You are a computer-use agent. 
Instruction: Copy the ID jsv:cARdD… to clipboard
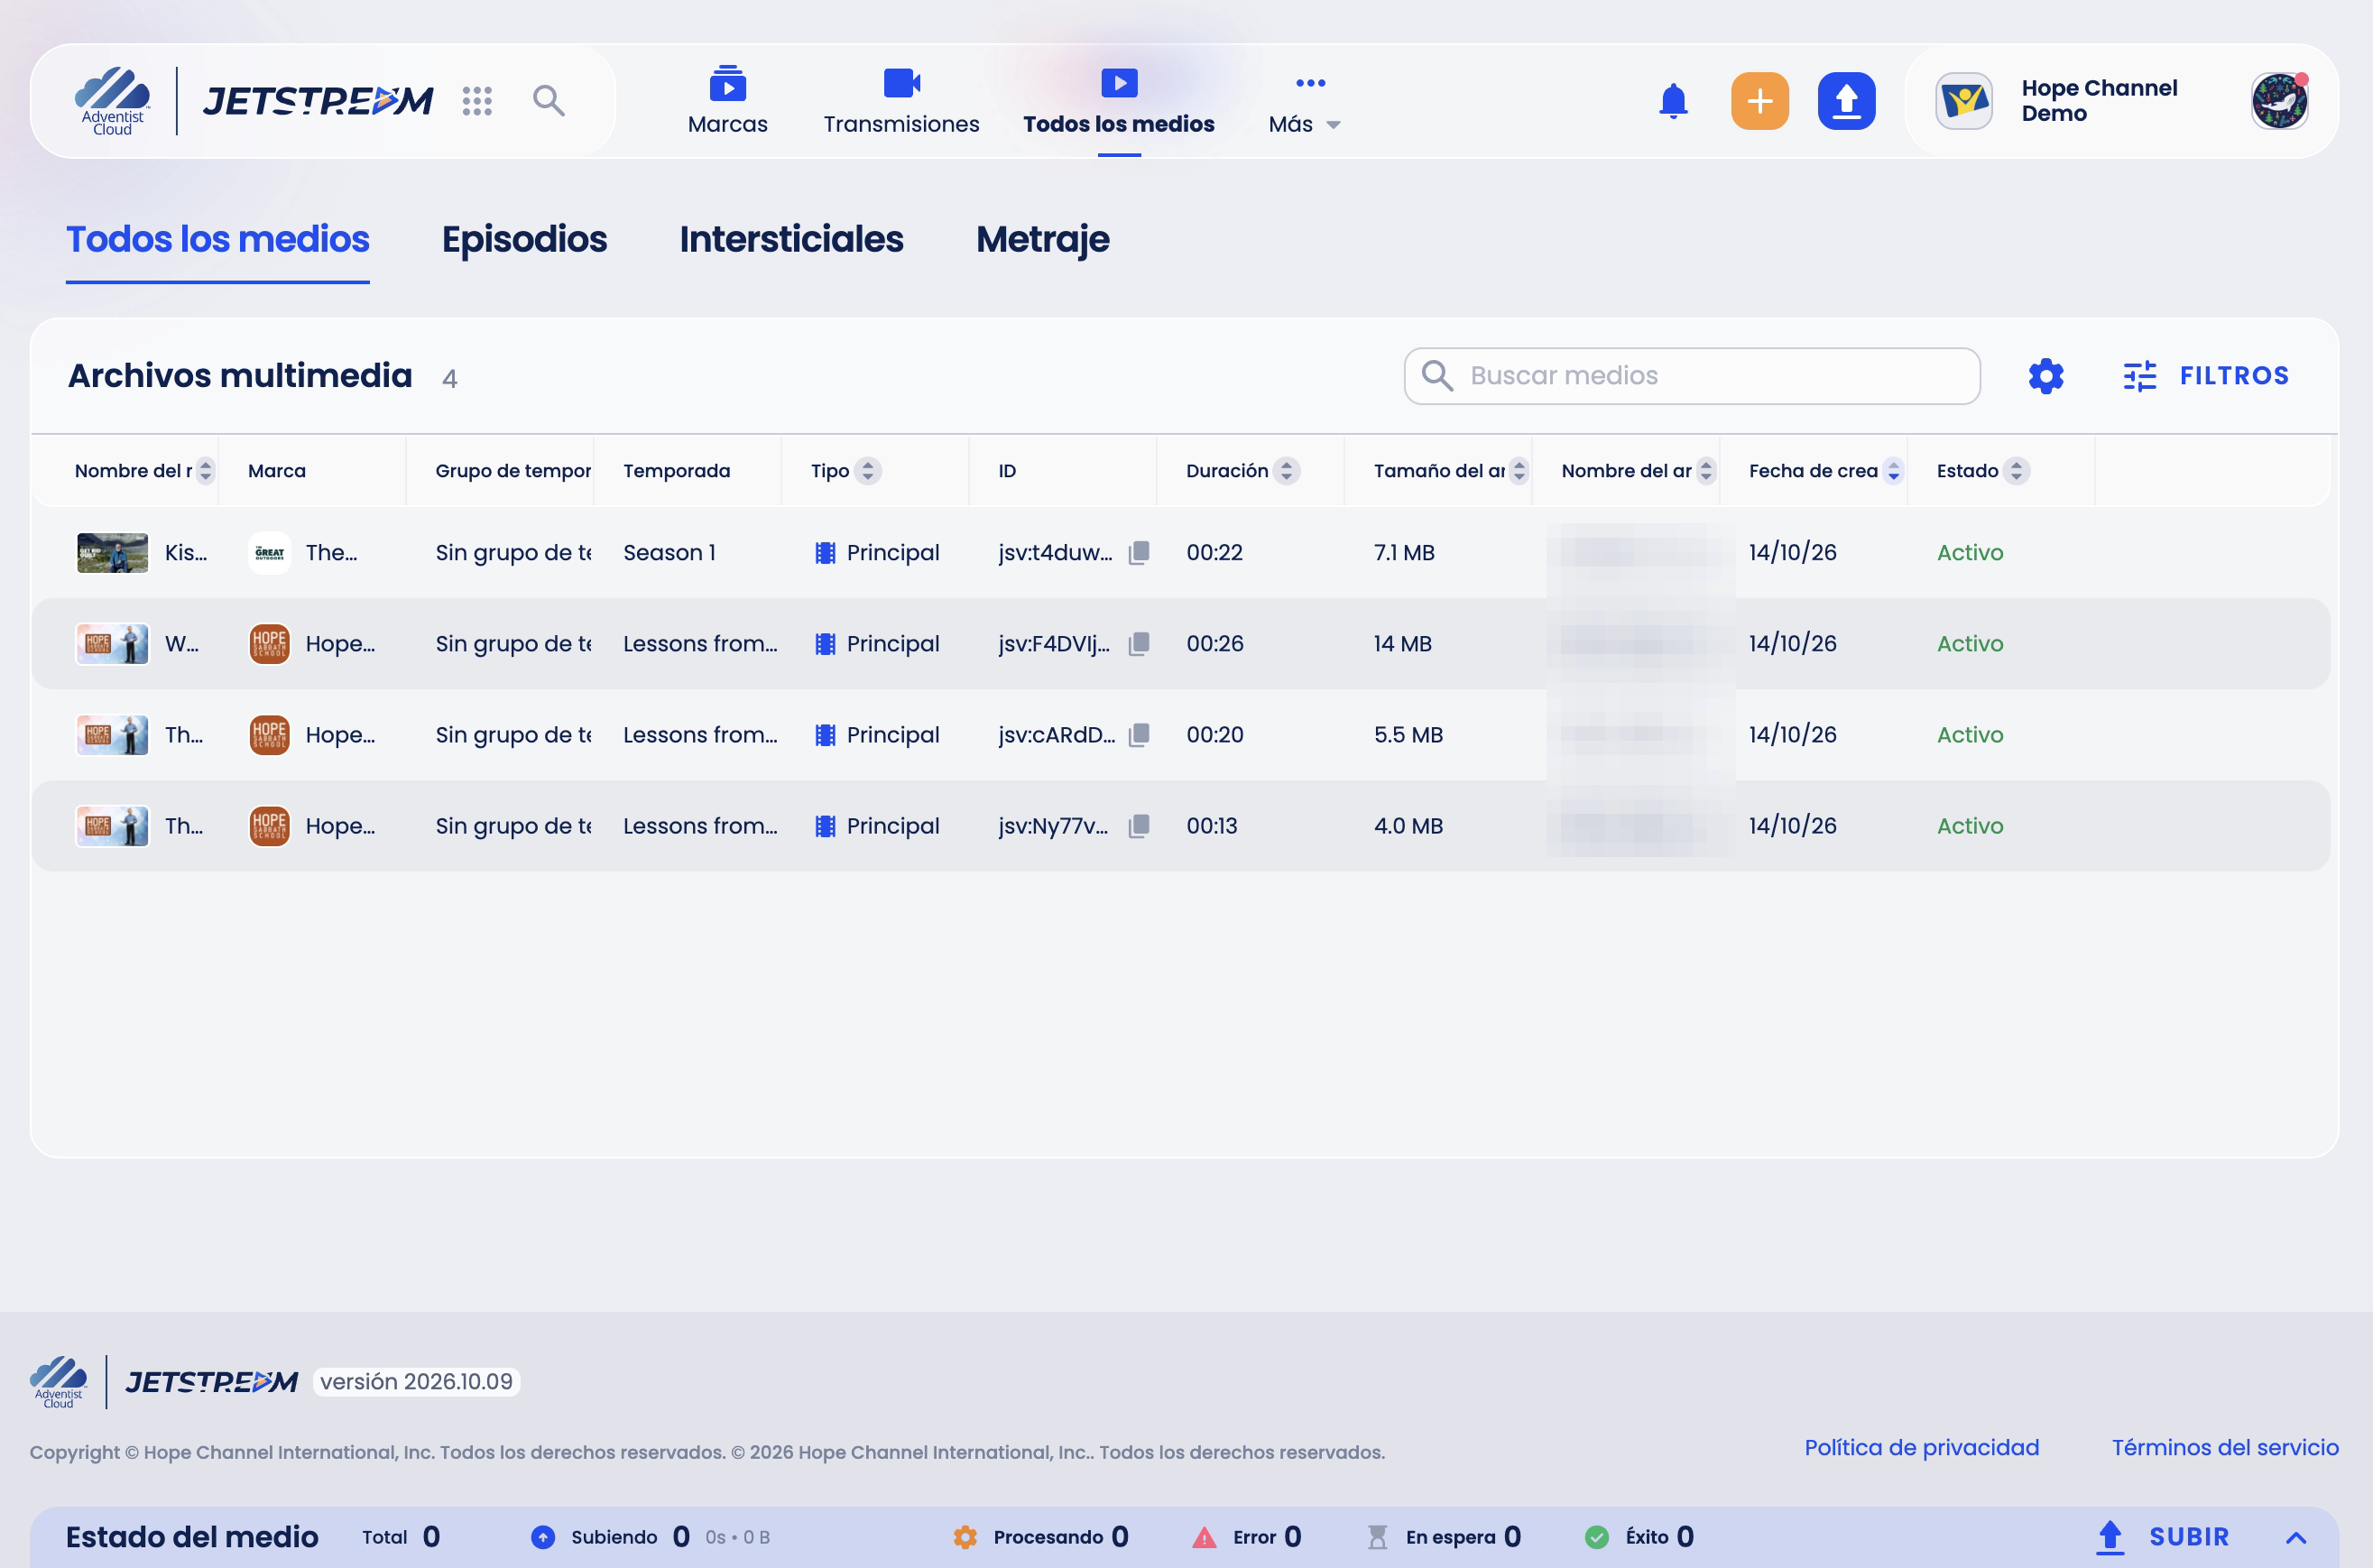point(1138,735)
